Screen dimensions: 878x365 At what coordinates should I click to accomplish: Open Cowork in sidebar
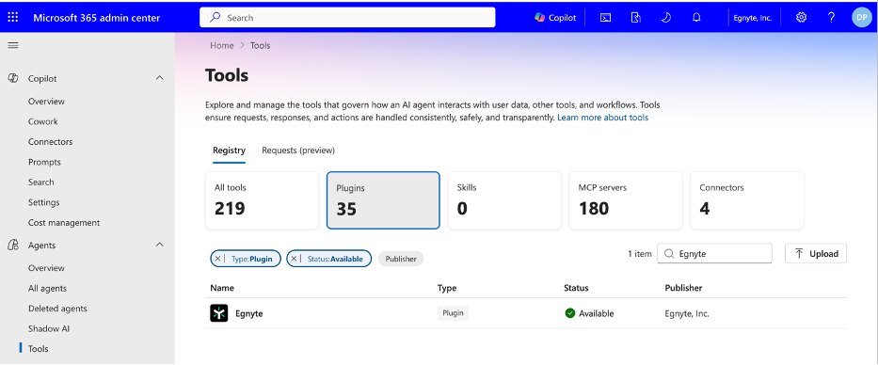click(43, 121)
